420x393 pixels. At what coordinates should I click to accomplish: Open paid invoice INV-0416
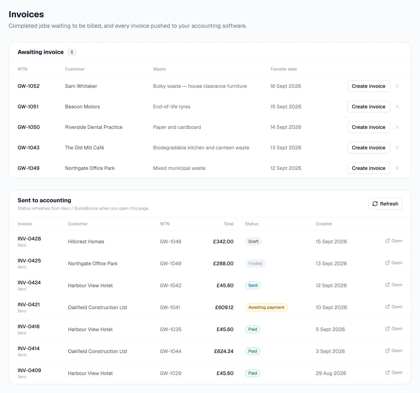click(x=393, y=329)
